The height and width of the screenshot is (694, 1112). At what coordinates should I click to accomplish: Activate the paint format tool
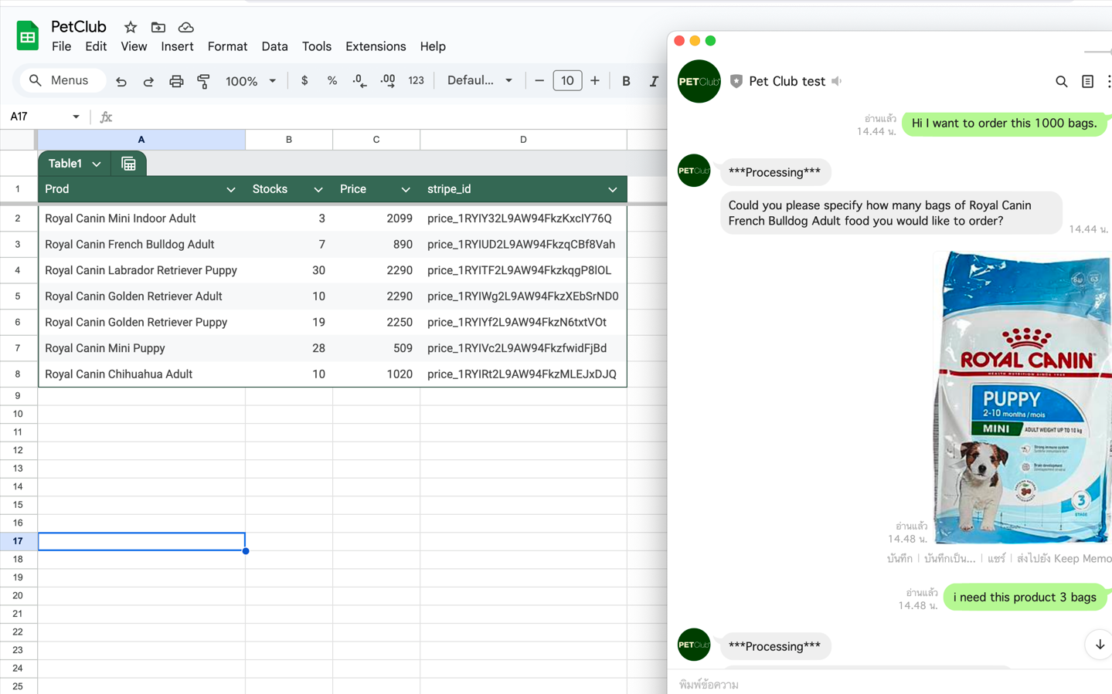(203, 81)
